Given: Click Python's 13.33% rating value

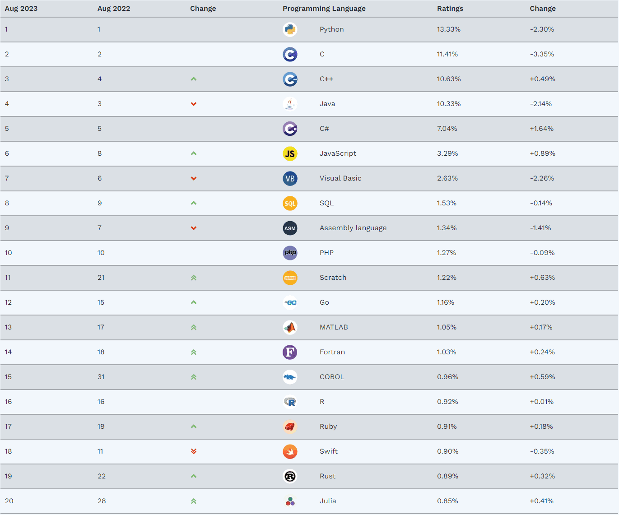Looking at the screenshot, I should [449, 29].
